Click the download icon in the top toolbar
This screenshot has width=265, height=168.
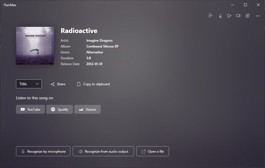tap(220, 16)
